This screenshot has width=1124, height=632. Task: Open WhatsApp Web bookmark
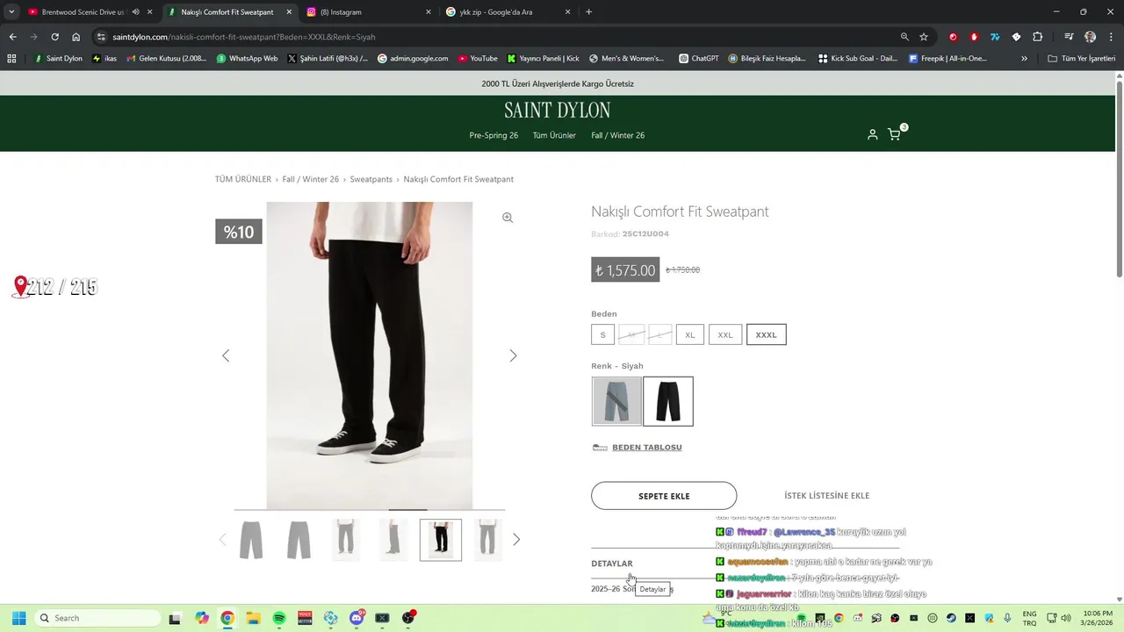(247, 59)
